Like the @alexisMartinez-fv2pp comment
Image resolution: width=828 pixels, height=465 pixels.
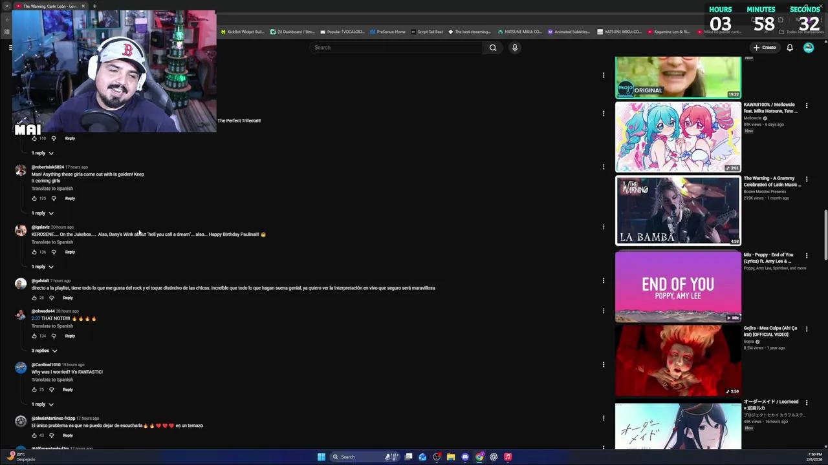(x=34, y=435)
